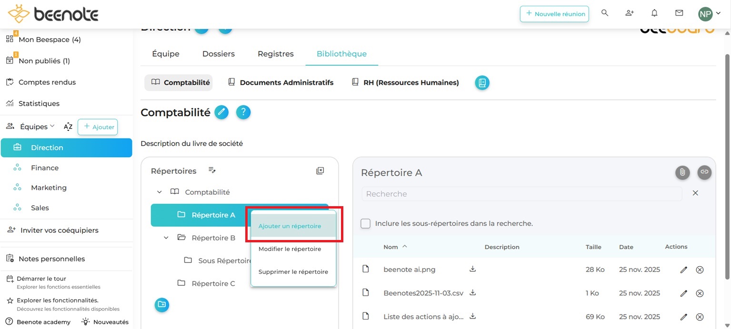Switch to the Dossiers tab
The width and height of the screenshot is (731, 329).
coord(218,54)
